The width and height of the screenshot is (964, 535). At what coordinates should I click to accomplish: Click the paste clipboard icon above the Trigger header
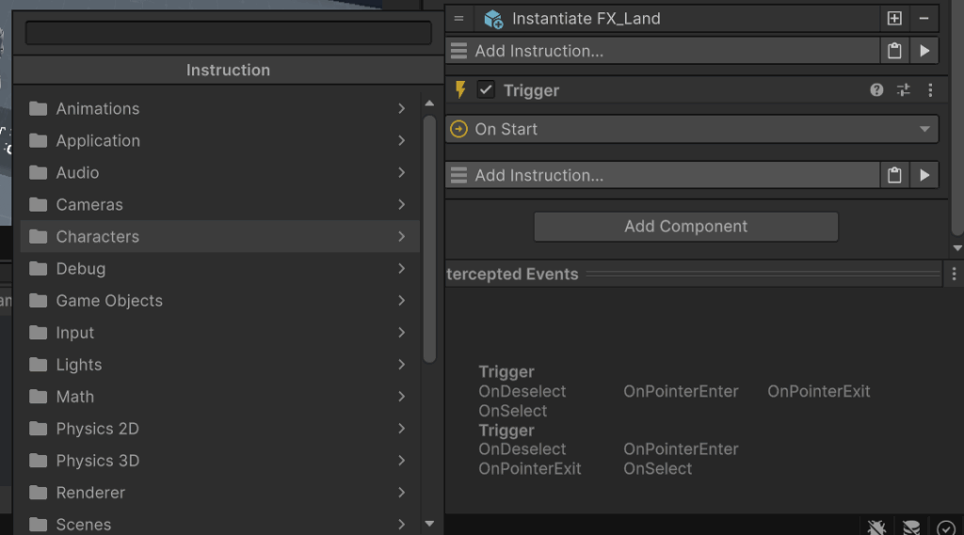tap(893, 51)
